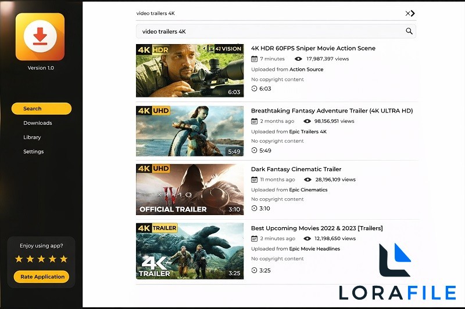This screenshot has width=465, height=309.
Task: Click eye icon beside 12,198,650 views
Action: [307, 238]
